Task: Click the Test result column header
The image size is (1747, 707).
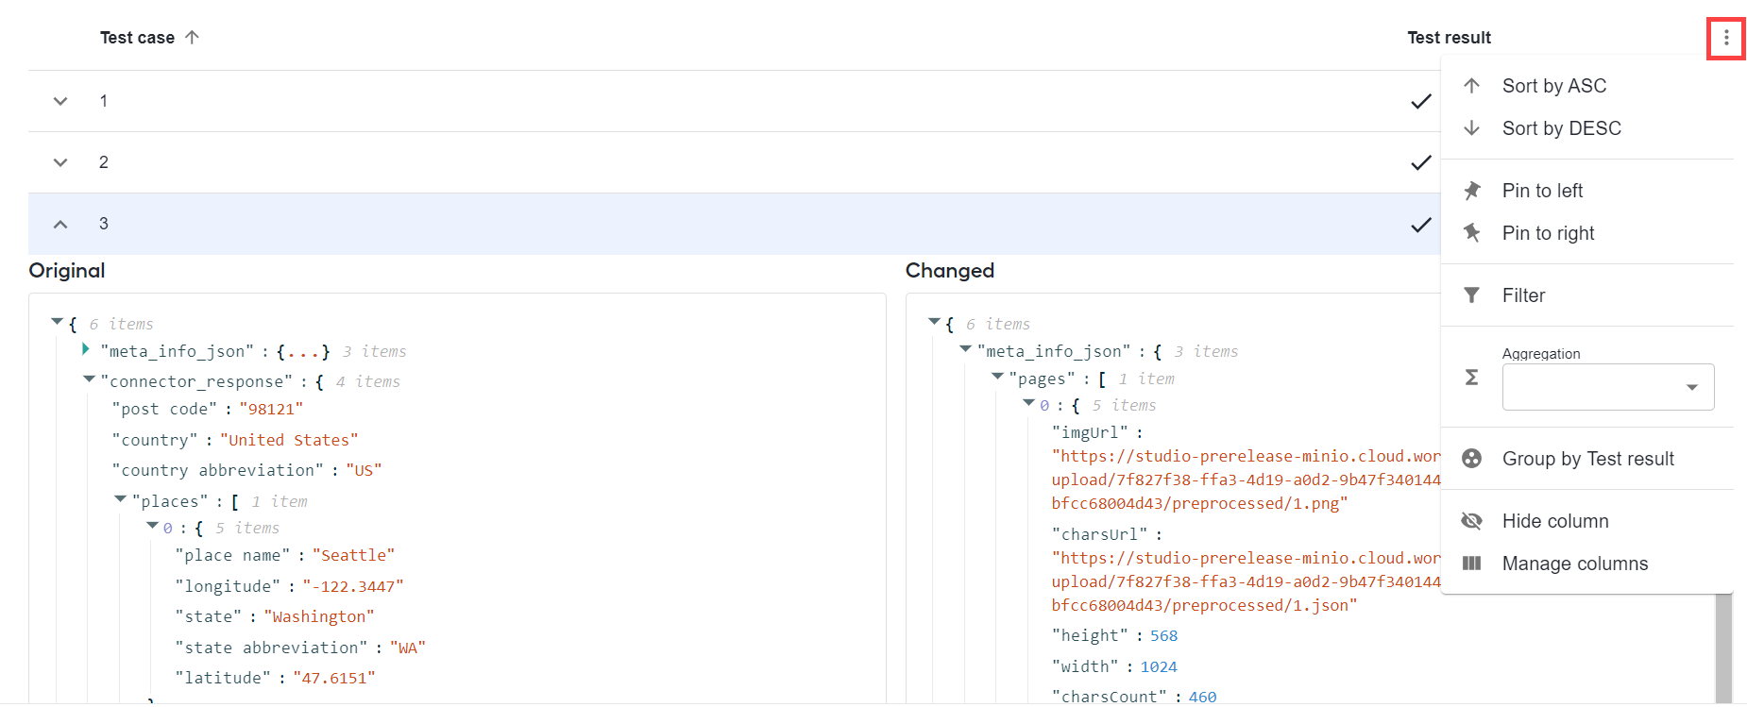Action: click(x=1449, y=38)
